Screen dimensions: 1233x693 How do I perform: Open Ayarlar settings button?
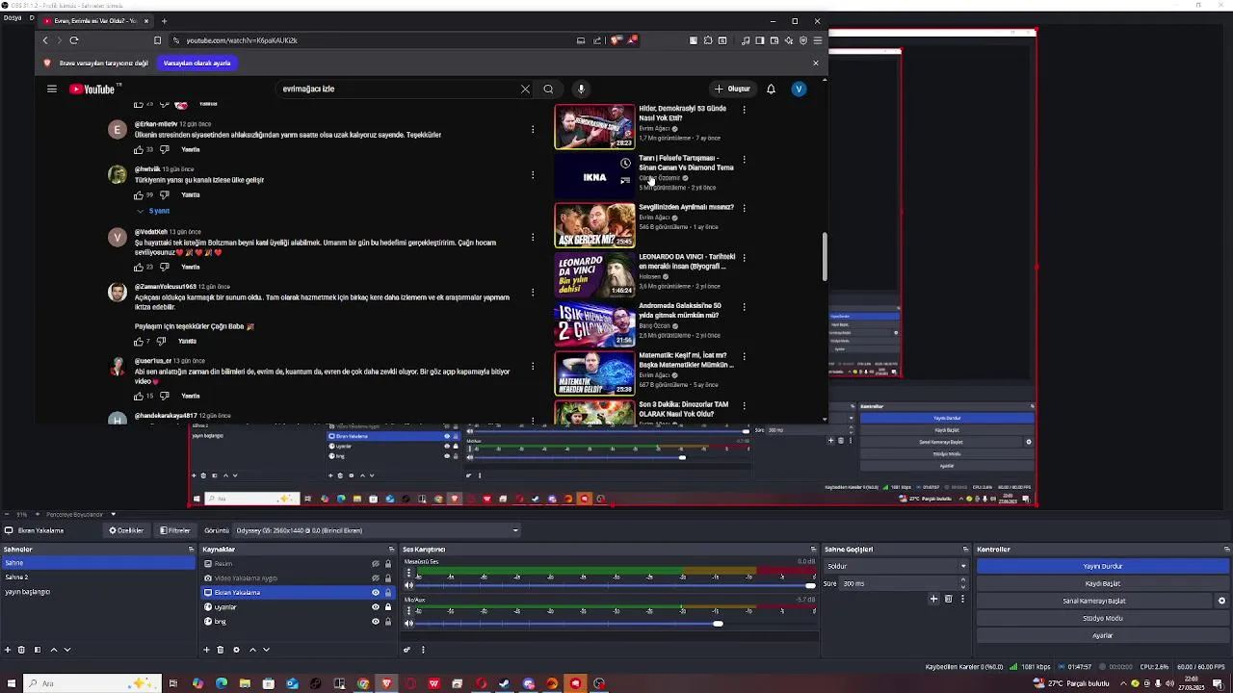[x=1102, y=635]
